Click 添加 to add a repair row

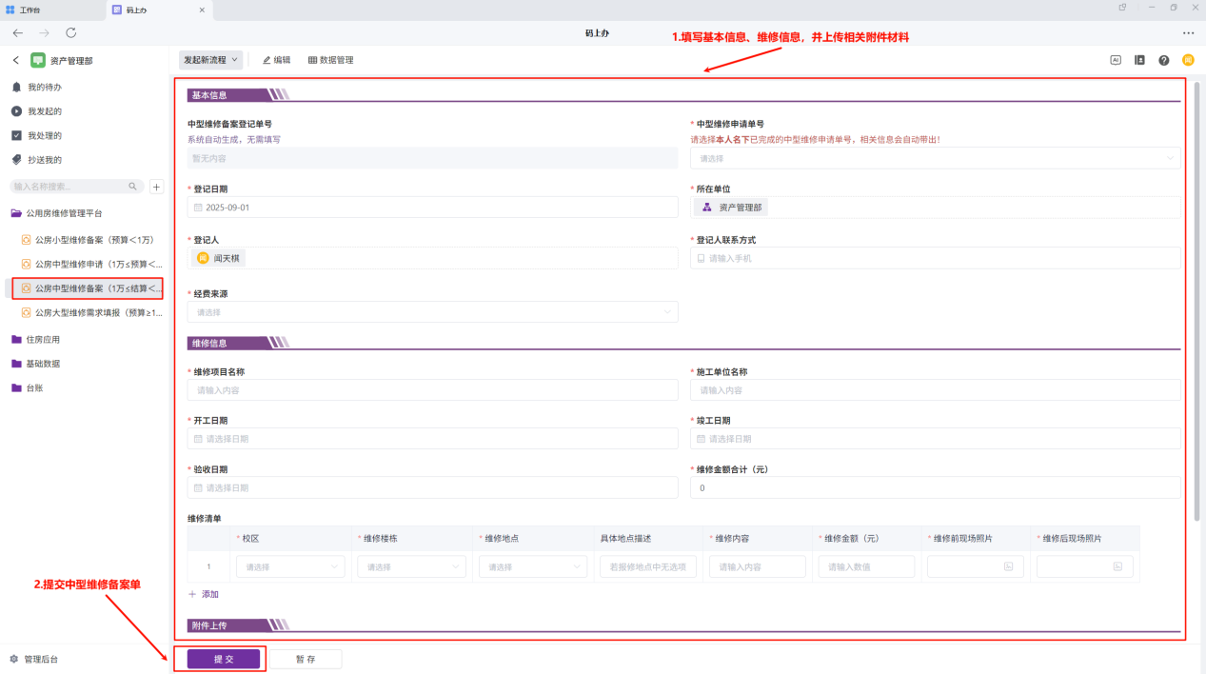(x=205, y=594)
